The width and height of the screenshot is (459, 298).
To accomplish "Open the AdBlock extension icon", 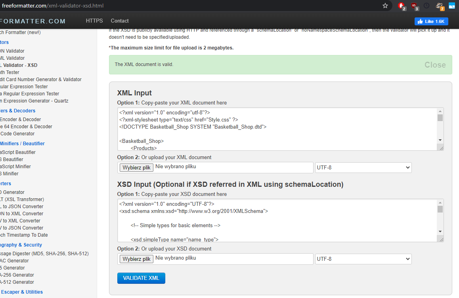I will pyautogui.click(x=402, y=6).
